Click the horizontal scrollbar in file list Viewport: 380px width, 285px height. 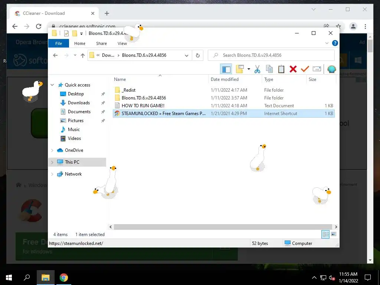point(223,227)
